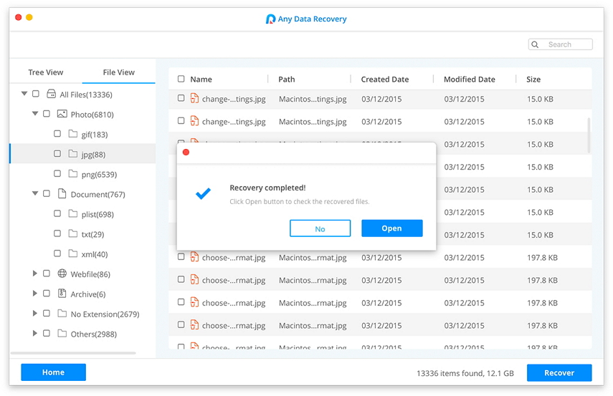Image resolution: width=613 pixels, height=396 pixels.
Task: Click the Document category page icon
Action: [x=62, y=194]
